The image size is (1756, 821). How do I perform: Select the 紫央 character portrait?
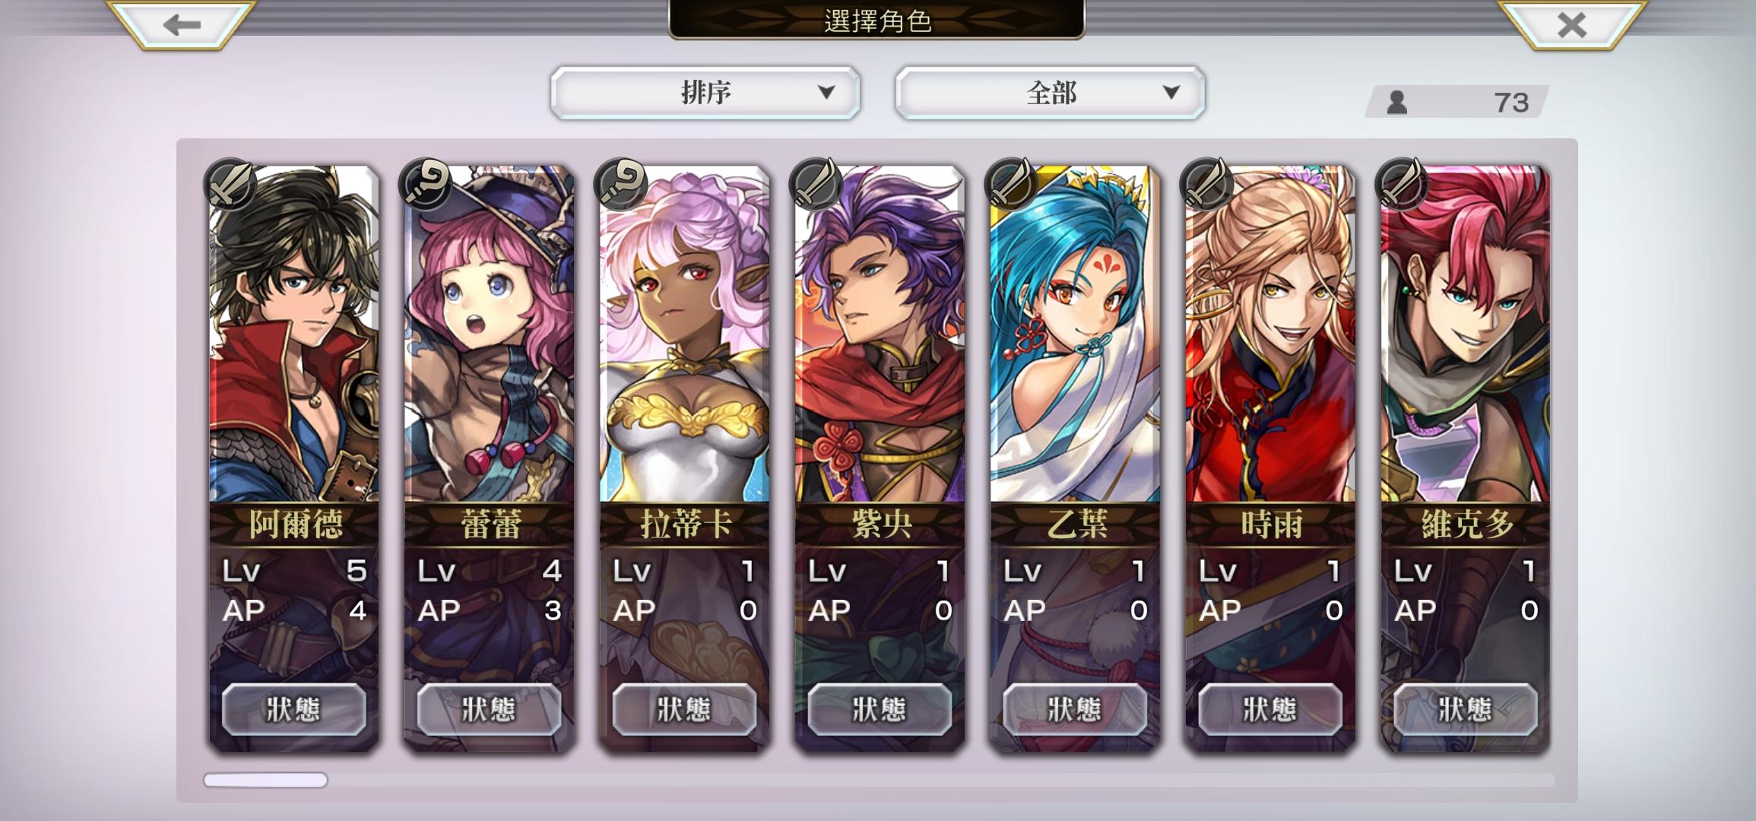[x=880, y=334]
